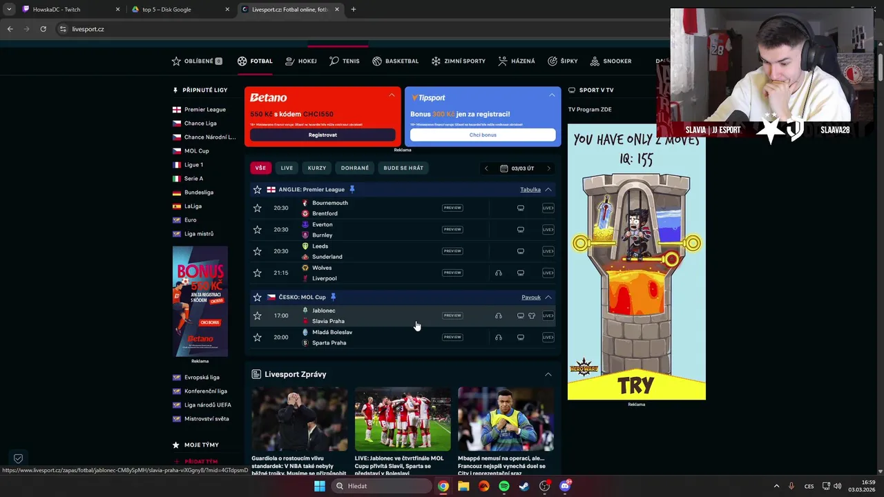This screenshot has width=884, height=497.
Task: Favorite the Everton vs Burnley match star
Action: 257,229
